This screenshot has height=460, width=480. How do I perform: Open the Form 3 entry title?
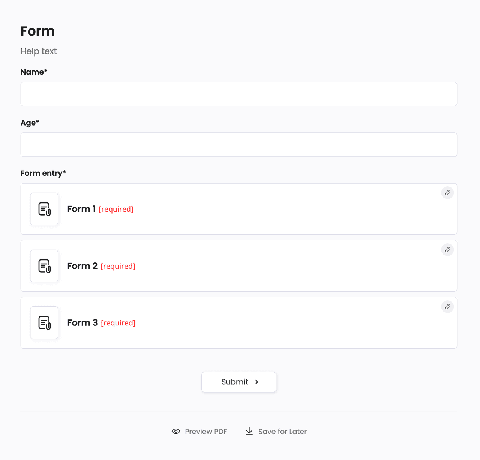pos(82,322)
